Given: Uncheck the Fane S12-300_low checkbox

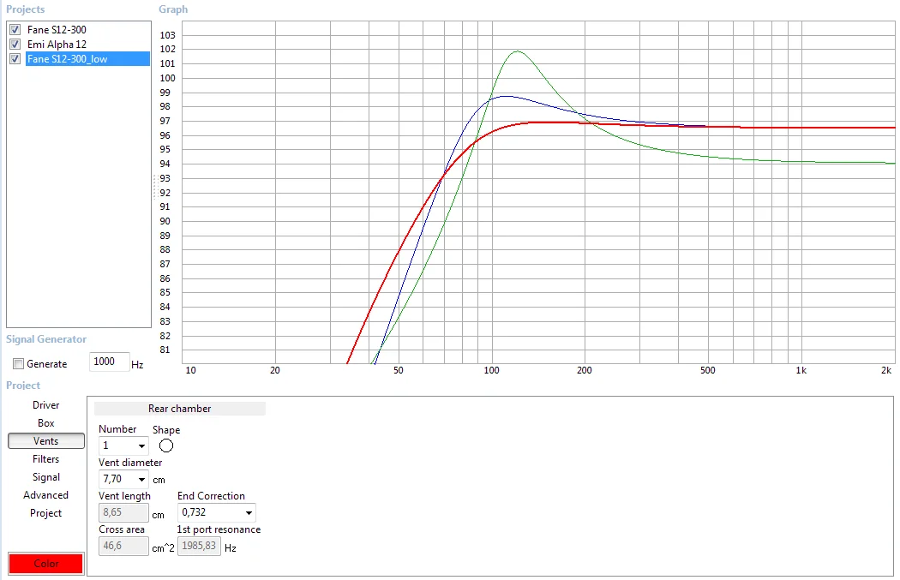Looking at the screenshot, I should pos(15,59).
